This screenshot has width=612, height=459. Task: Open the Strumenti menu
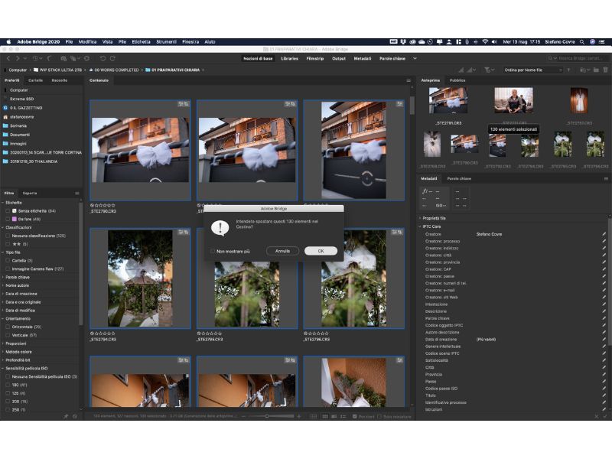[165, 41]
